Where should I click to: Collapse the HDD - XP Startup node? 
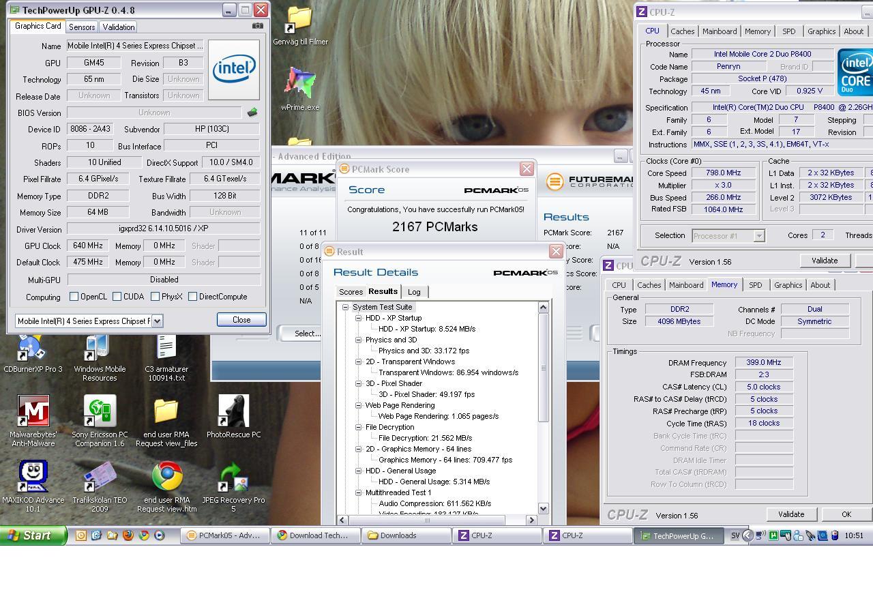point(358,318)
